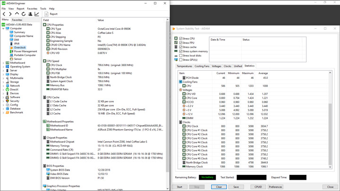
Task: Enable the Stress GPU(s) checkbox
Action: [181, 60]
